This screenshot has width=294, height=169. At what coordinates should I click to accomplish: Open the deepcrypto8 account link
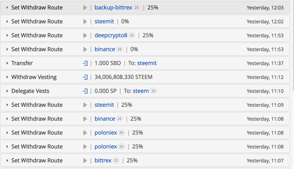pos(111,35)
